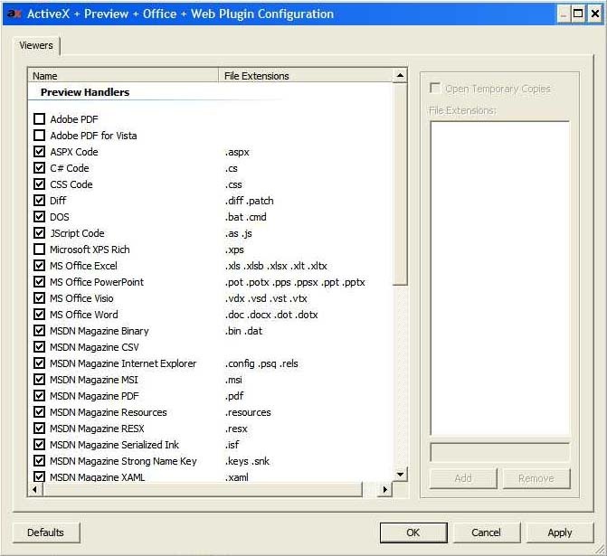Image resolution: width=607 pixels, height=556 pixels.
Task: Uncheck the MSDN Magazine CSV checkbox
Action: (x=39, y=346)
